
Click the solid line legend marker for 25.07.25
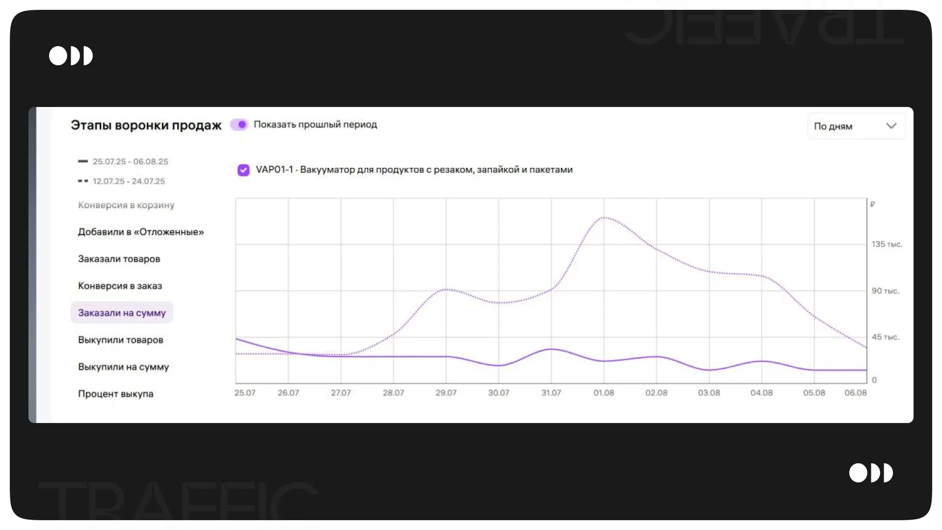tap(83, 161)
